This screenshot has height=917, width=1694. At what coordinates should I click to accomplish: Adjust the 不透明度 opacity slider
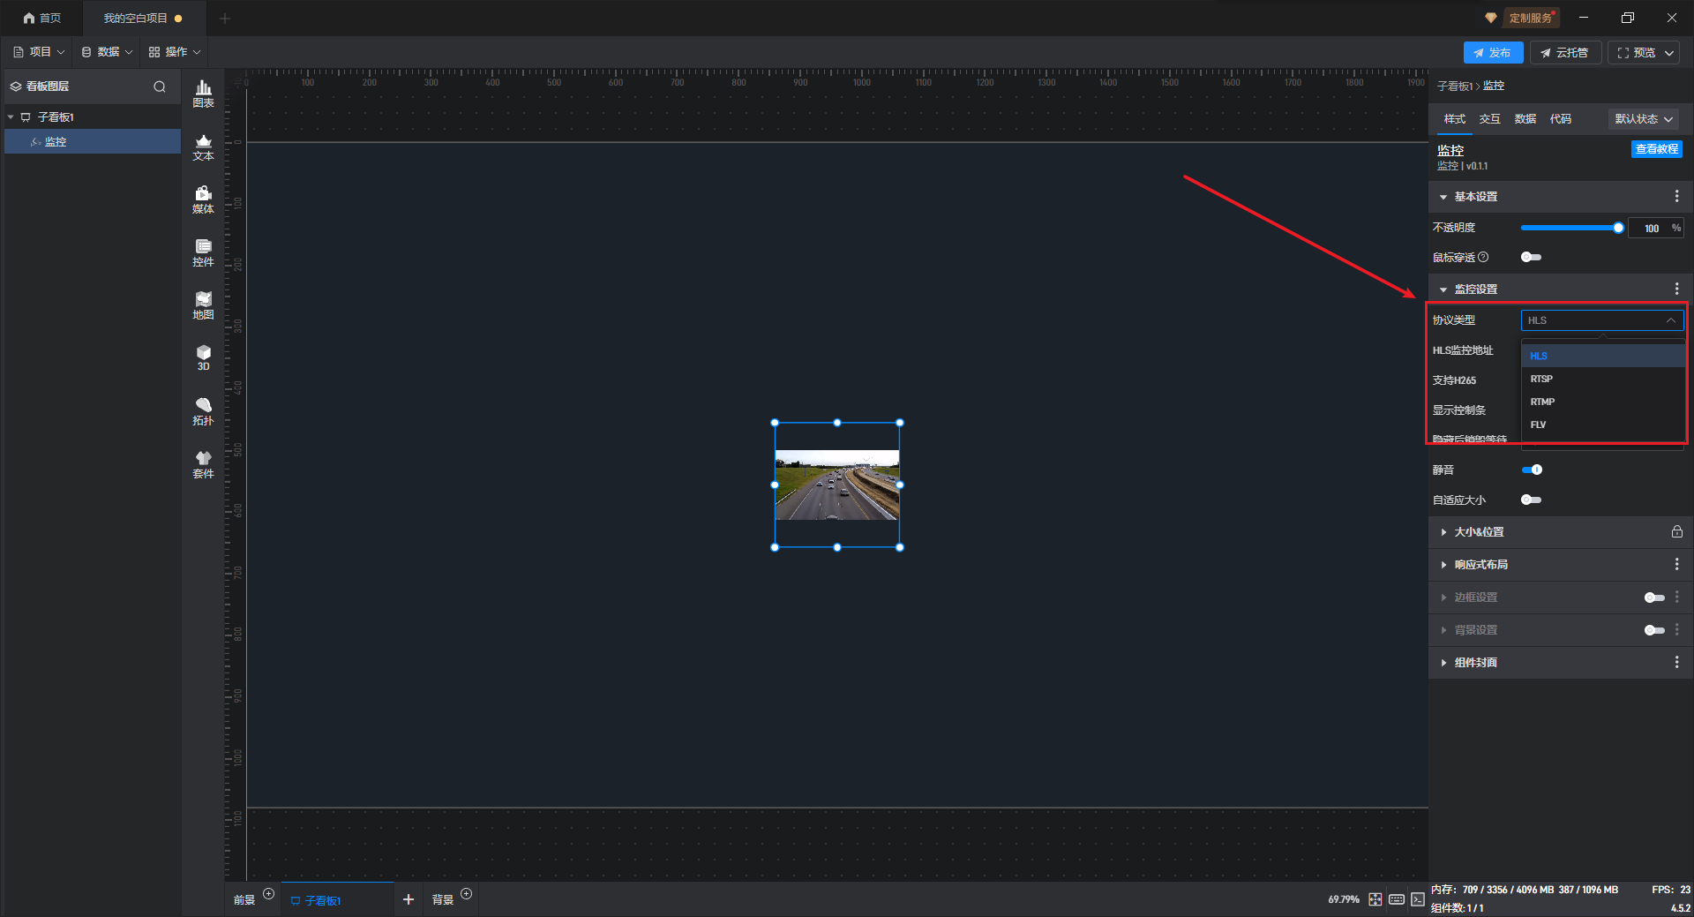coord(1571,228)
